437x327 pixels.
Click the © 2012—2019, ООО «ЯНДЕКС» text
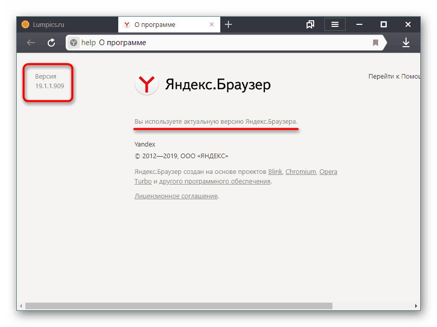click(x=181, y=156)
